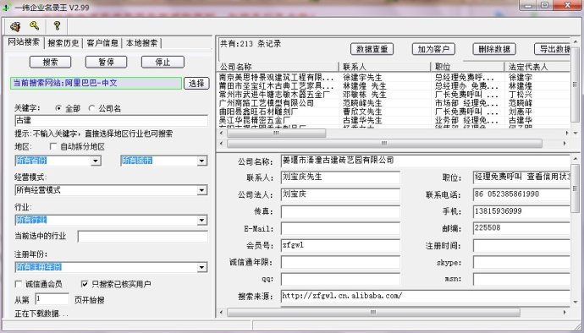Image resolution: width=584 pixels, height=333 pixels.
Task: Click the keyword field containing 古建
Action: pyautogui.click(x=111, y=121)
